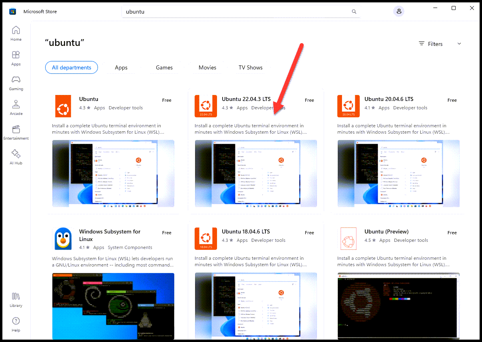Open the Ubuntu app title link
This screenshot has height=342, width=482.
click(x=89, y=99)
